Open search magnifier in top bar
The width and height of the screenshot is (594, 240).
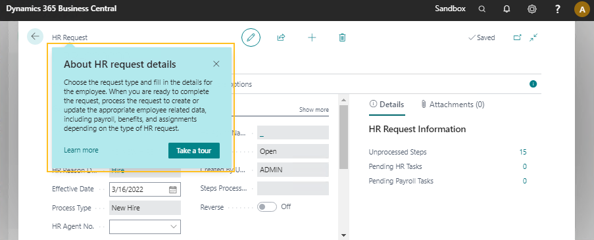point(482,9)
